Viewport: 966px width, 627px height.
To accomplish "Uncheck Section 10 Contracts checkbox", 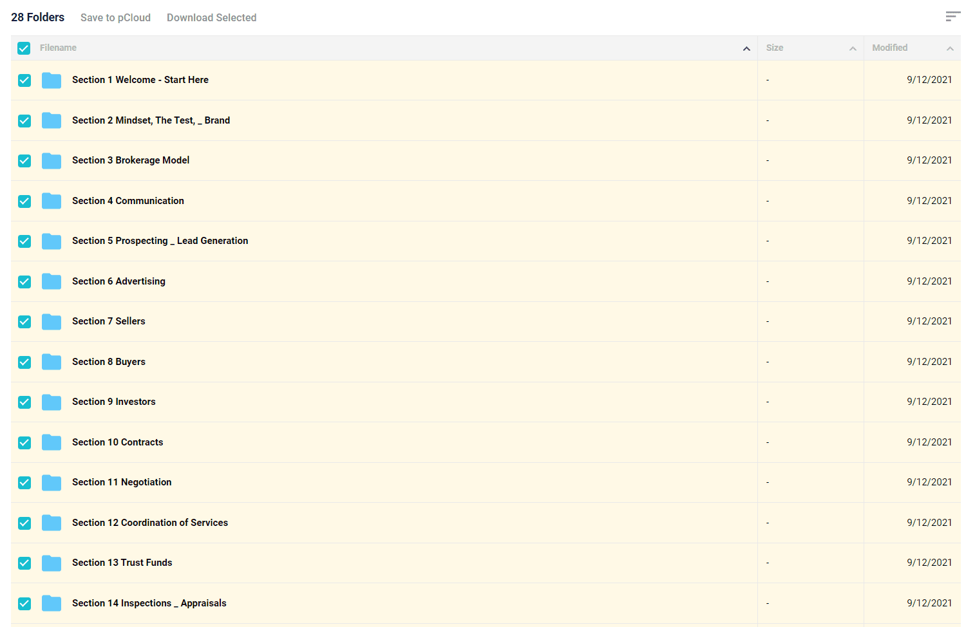I will 24,442.
